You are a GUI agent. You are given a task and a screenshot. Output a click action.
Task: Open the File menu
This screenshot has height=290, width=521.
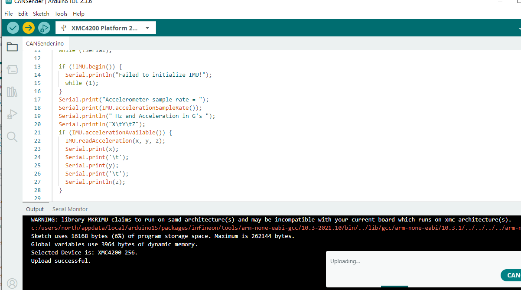coord(9,14)
